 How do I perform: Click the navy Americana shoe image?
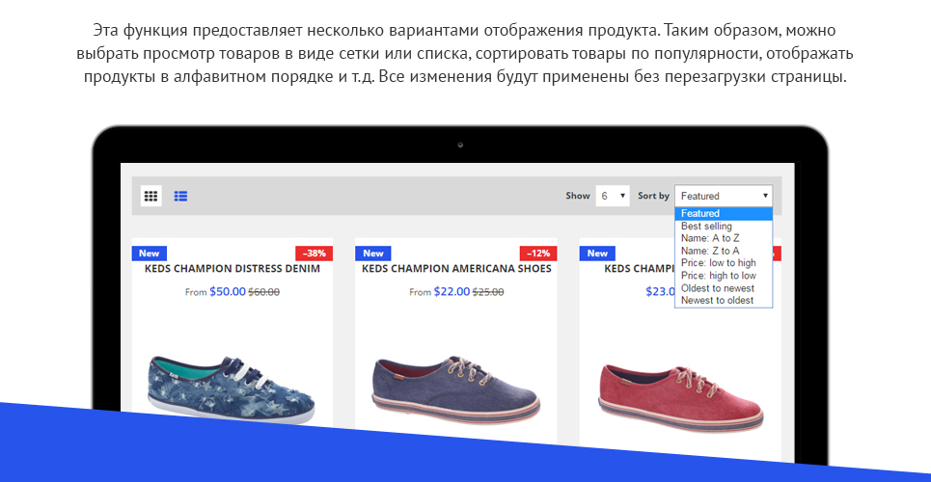[456, 388]
